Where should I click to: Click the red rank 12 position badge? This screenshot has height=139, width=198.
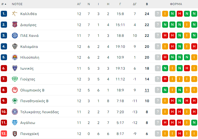tap(4, 134)
